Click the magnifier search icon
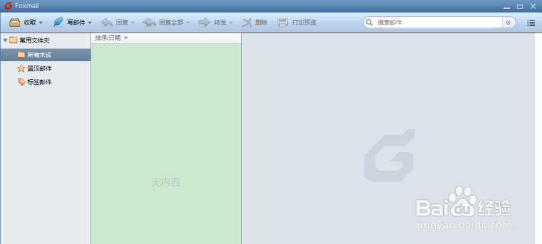 (370, 22)
